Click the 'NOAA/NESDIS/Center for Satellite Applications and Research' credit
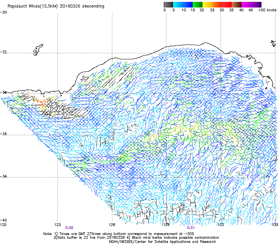 pyautogui.click(x=162, y=242)
